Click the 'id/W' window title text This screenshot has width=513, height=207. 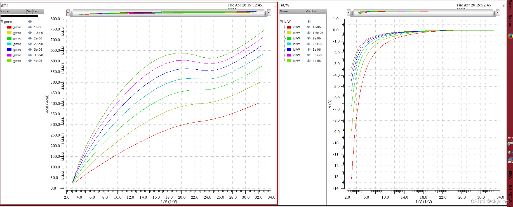[285, 5]
